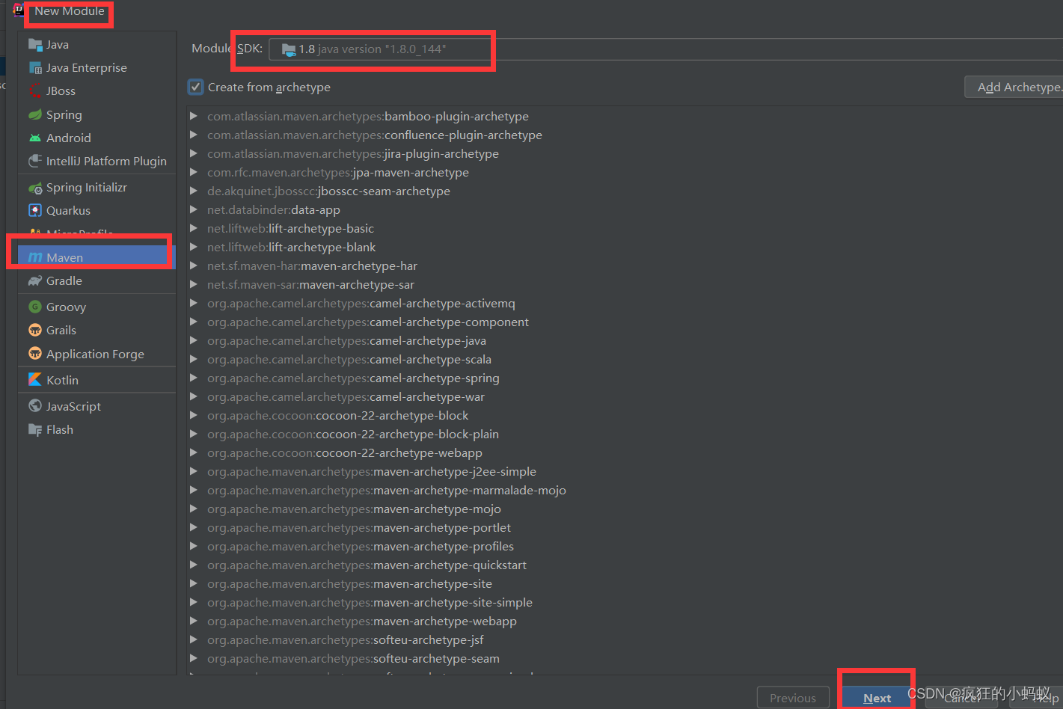Select maven-archetype-j2ee-simple row
Screen dimensions: 1063x709
[625, 472]
